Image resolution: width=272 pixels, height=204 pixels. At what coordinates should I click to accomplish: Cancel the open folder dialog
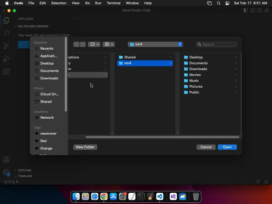(x=206, y=147)
